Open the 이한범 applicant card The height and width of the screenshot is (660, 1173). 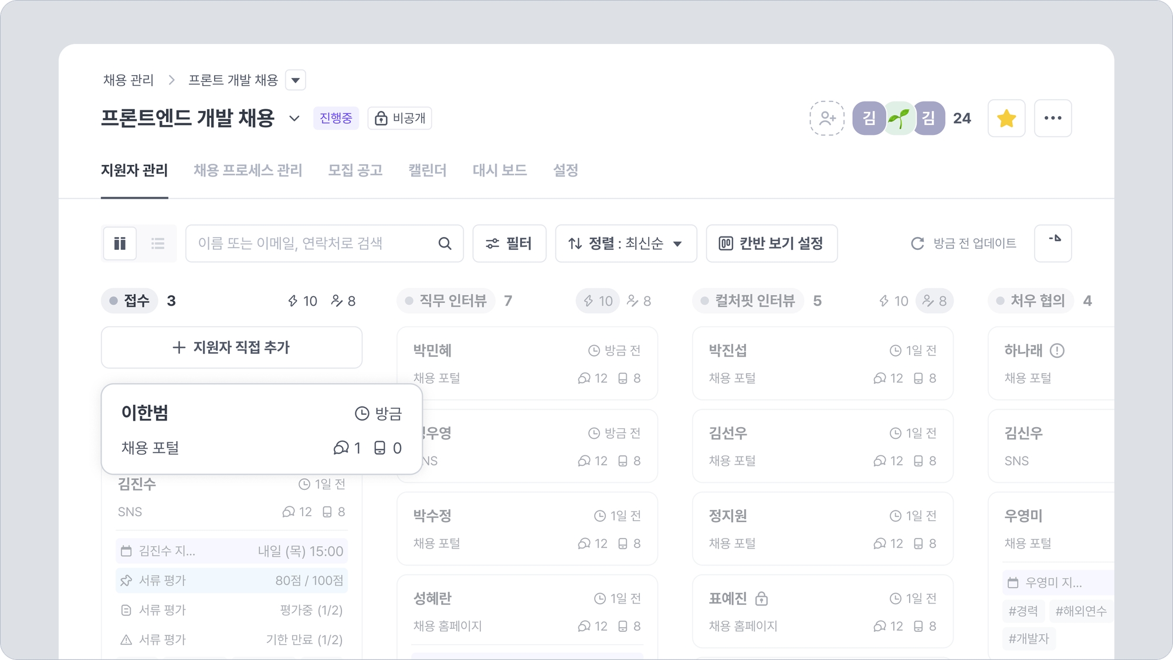pos(261,429)
